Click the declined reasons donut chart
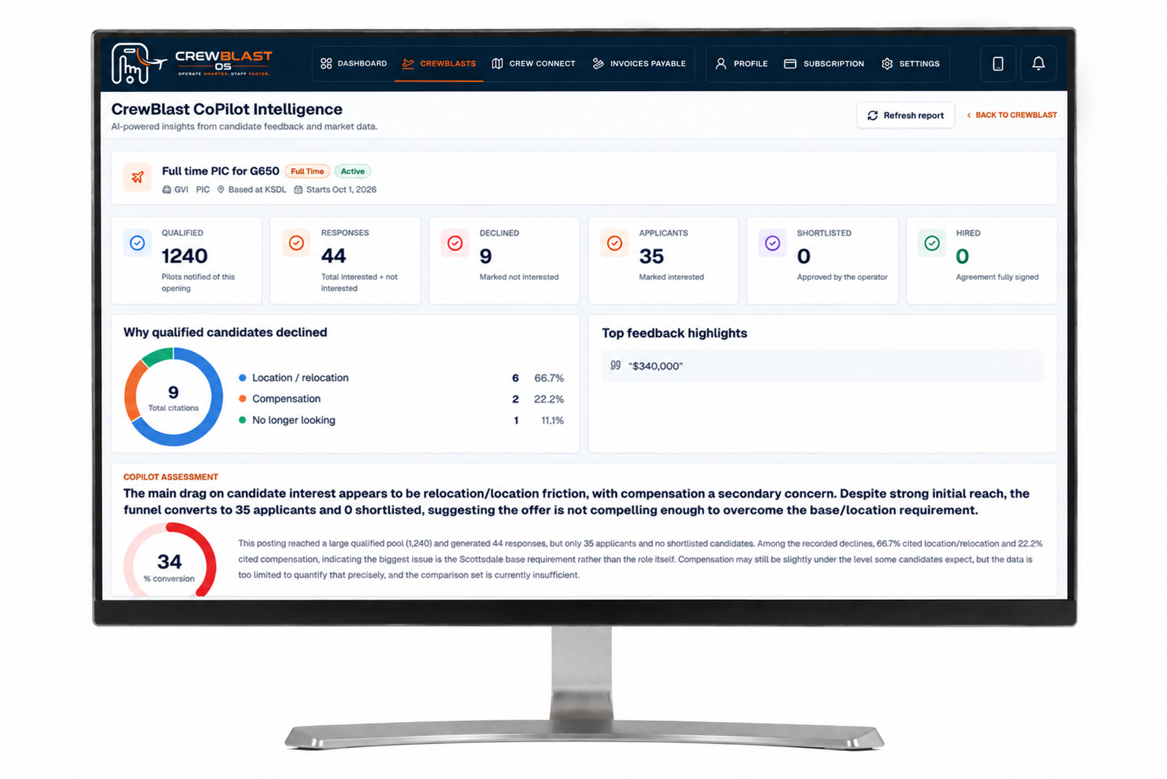Image resolution: width=1167 pixels, height=779 pixels. click(173, 397)
